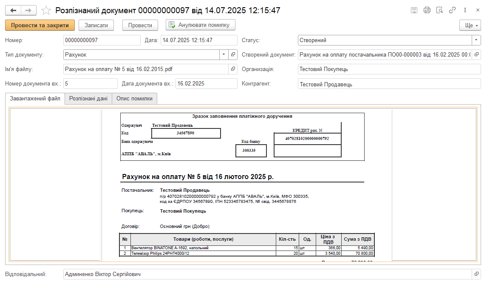Viewport: 487px width, 282px height.
Task: Go back with the left arrow button
Action: [13, 10]
